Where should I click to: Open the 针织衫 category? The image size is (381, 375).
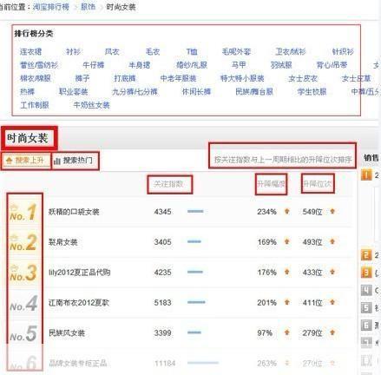343,52
